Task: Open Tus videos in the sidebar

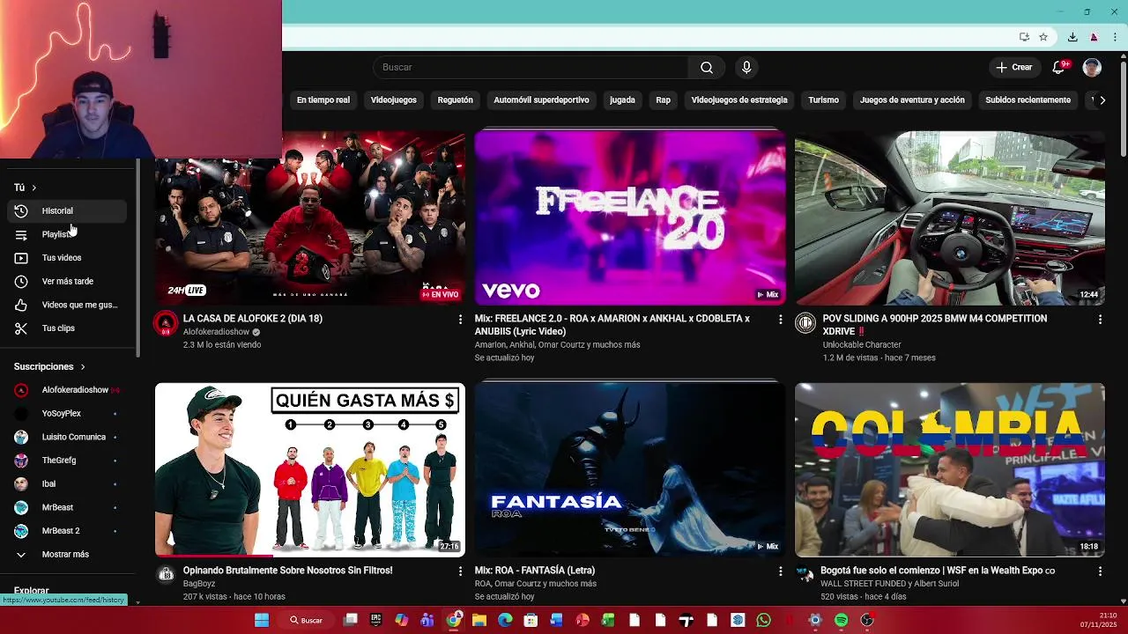Action: coord(67,258)
